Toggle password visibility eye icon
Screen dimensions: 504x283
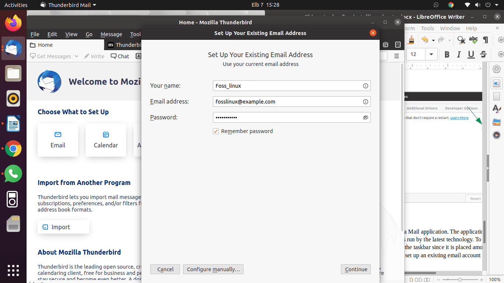tap(365, 118)
